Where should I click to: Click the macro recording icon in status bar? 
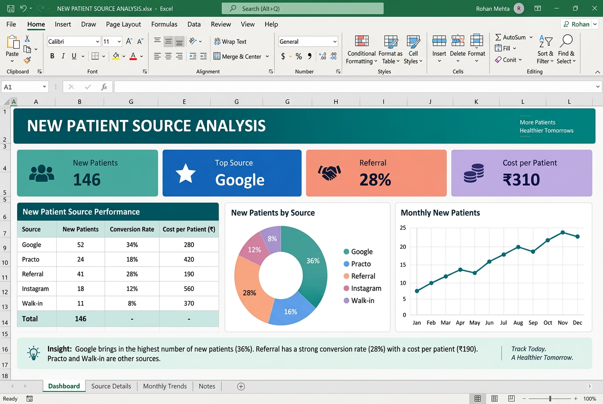click(x=30, y=399)
